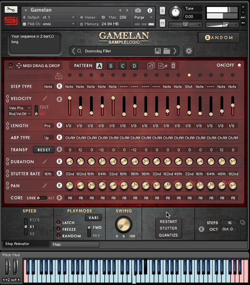This screenshot has height=285, width=250.
Task: Toggle the MIDI record red LED
Action: (11, 66)
